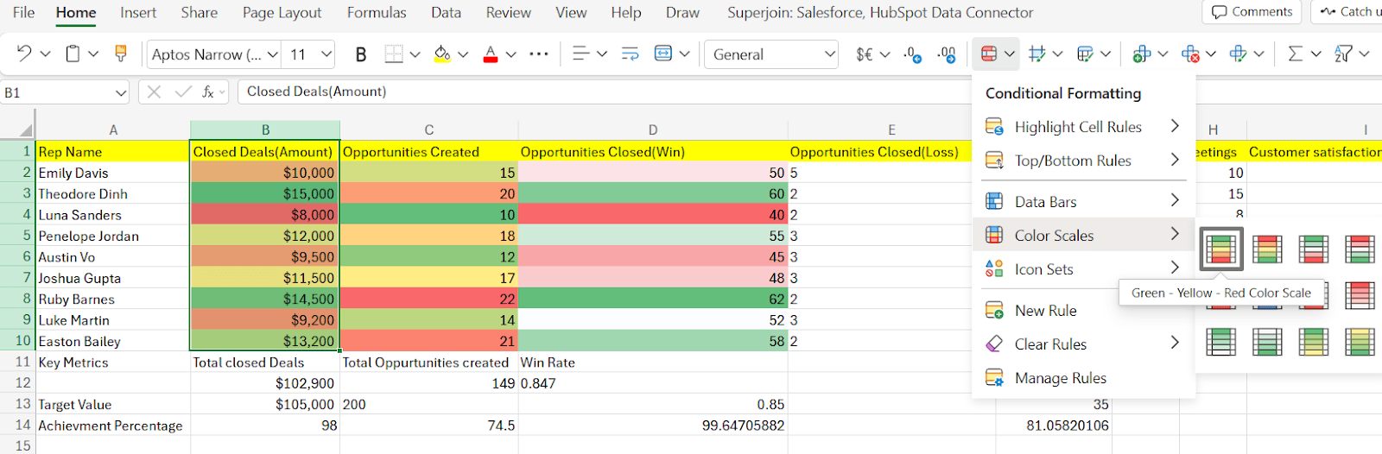1382x454 pixels.
Task: Choose Green-White-Red color scale thumbnail
Action: [1314, 249]
